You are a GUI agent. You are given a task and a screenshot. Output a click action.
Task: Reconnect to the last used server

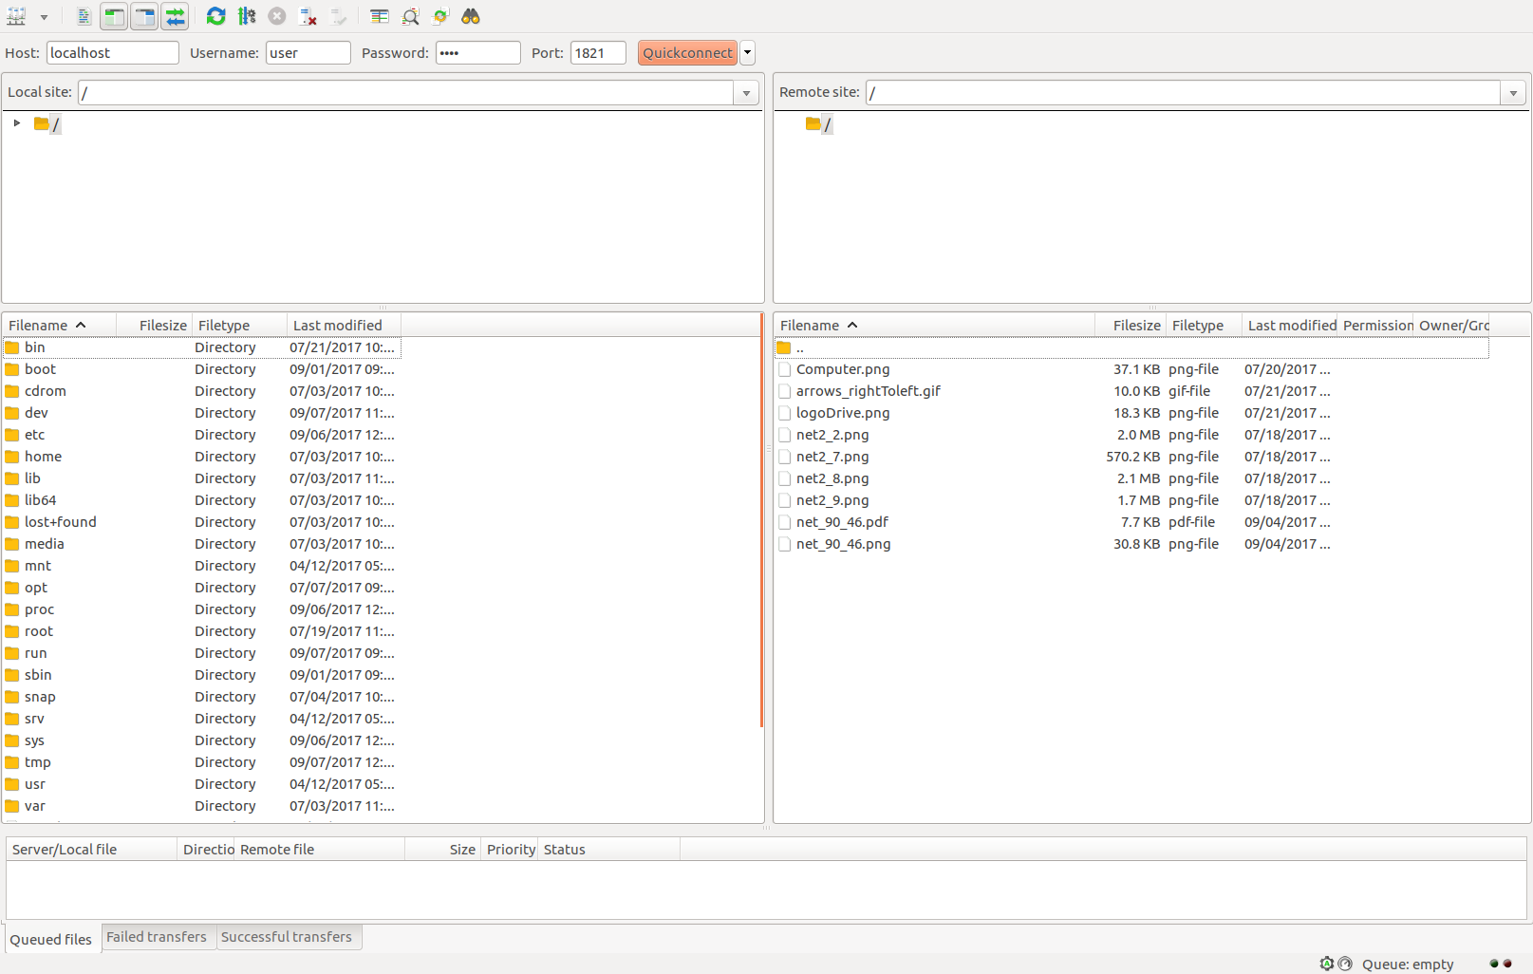tap(338, 16)
